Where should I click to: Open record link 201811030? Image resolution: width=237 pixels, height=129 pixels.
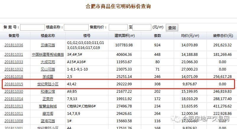14,92
